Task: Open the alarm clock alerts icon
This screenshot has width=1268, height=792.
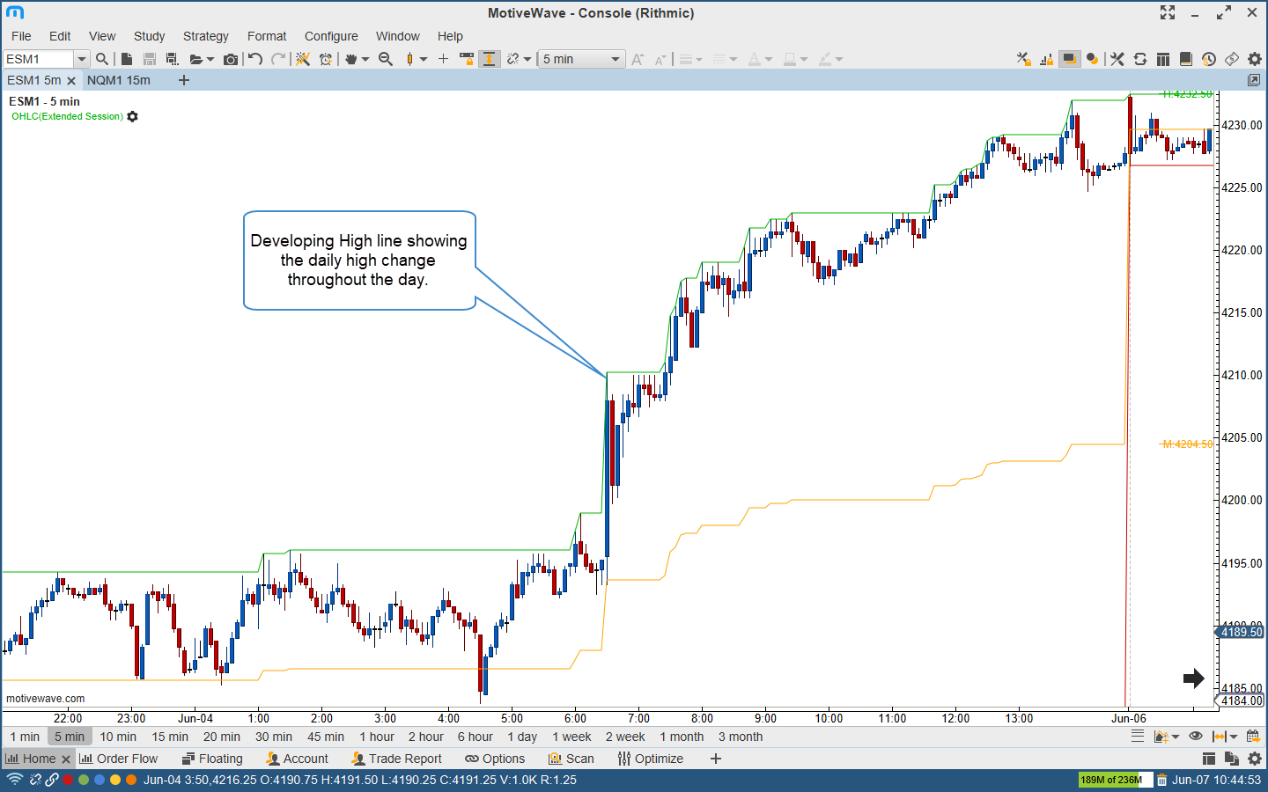Action: [326, 59]
